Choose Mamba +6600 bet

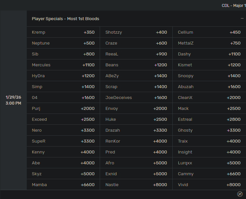[x=63, y=185]
